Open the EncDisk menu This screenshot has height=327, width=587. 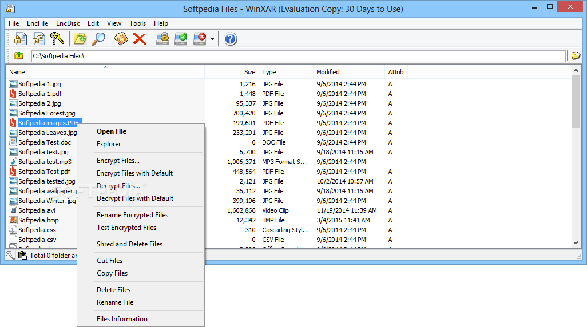tap(68, 23)
